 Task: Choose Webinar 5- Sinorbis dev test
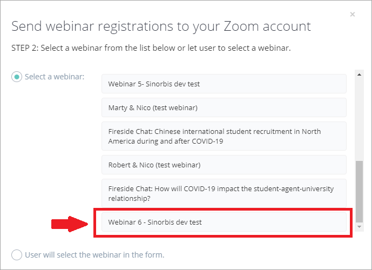click(224, 84)
